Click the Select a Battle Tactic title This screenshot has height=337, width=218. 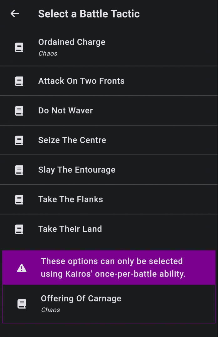click(x=89, y=14)
